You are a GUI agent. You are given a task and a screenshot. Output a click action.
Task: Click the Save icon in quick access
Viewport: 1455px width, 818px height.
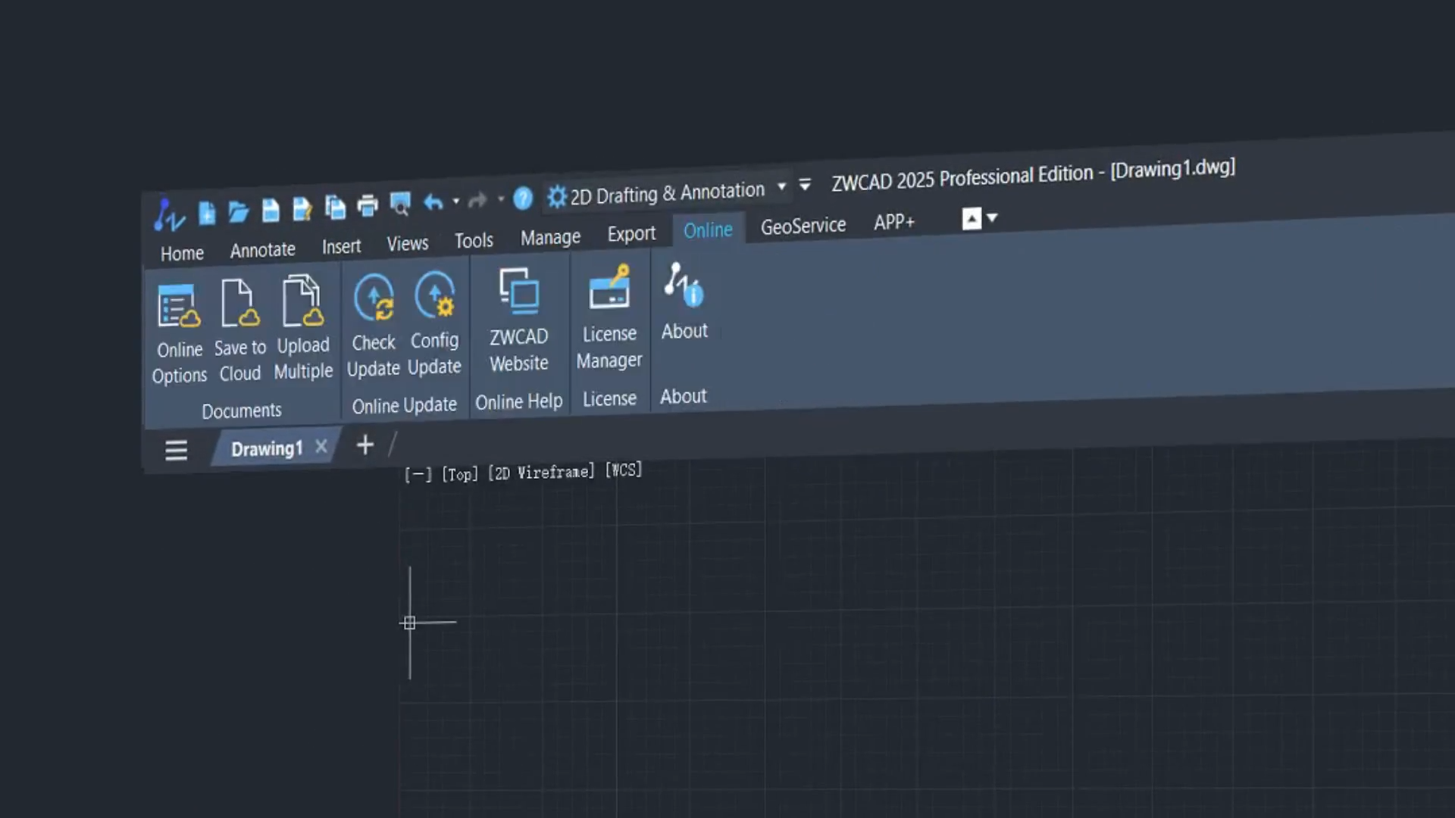[x=271, y=210]
